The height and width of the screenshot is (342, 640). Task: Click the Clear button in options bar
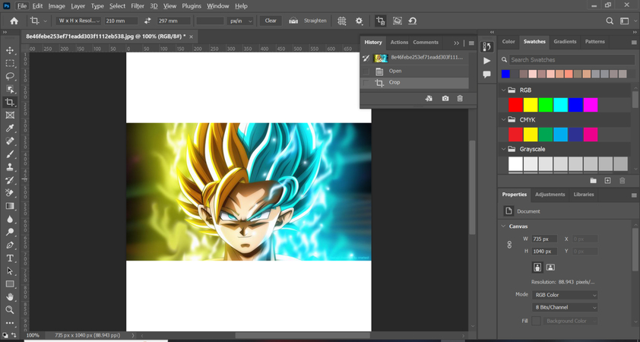(271, 21)
